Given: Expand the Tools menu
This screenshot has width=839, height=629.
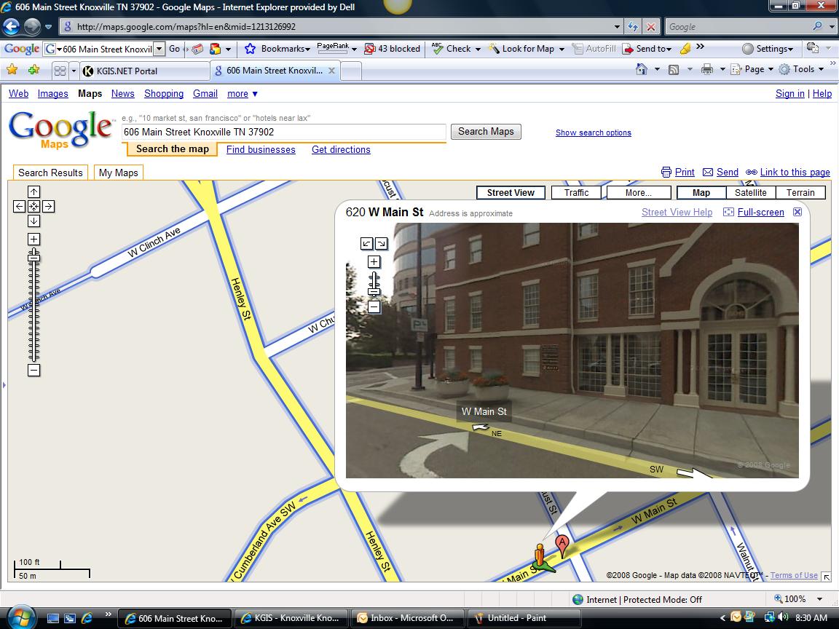Looking at the screenshot, I should [x=802, y=69].
